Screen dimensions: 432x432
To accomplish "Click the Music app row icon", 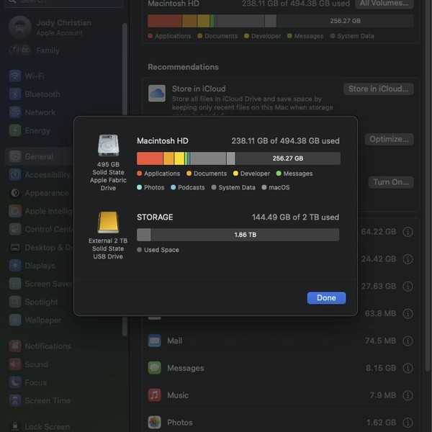I will click(154, 395).
